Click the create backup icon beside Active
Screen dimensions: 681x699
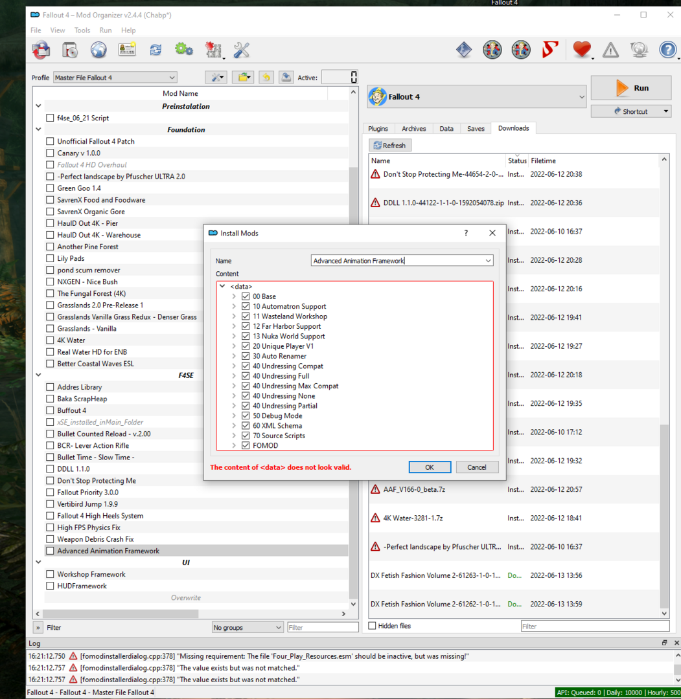[x=286, y=77]
